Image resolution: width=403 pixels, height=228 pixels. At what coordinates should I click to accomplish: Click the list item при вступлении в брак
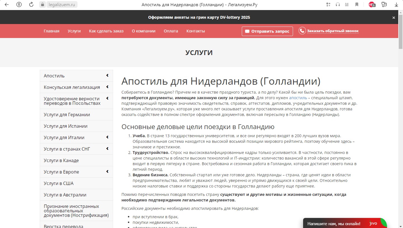pyautogui.click(x=156, y=217)
